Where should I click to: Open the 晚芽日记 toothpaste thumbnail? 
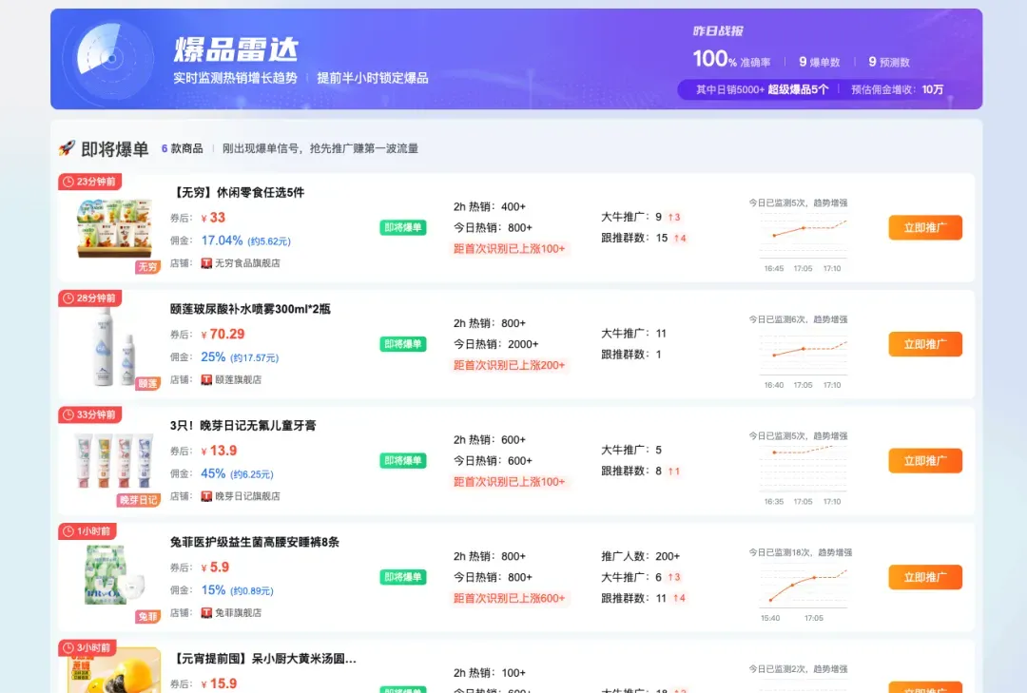click(x=115, y=461)
